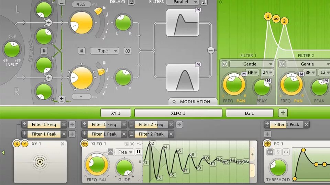Click the plus circle on the L feedback path

click(48, 23)
